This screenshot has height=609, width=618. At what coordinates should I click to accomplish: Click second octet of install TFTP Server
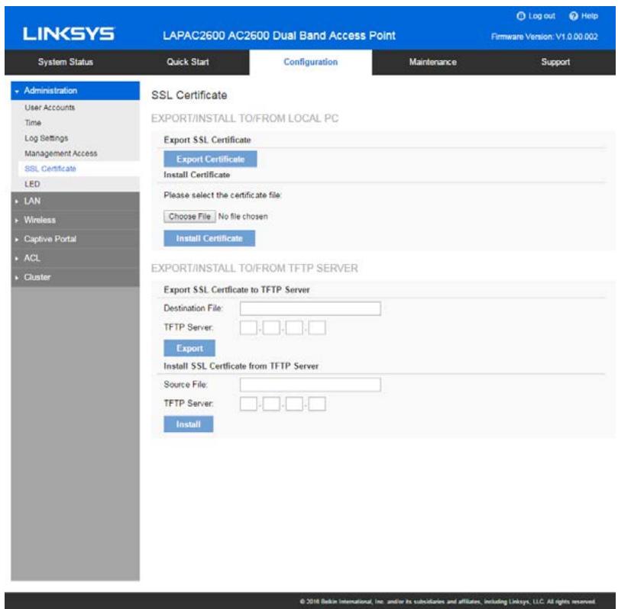[x=271, y=404]
